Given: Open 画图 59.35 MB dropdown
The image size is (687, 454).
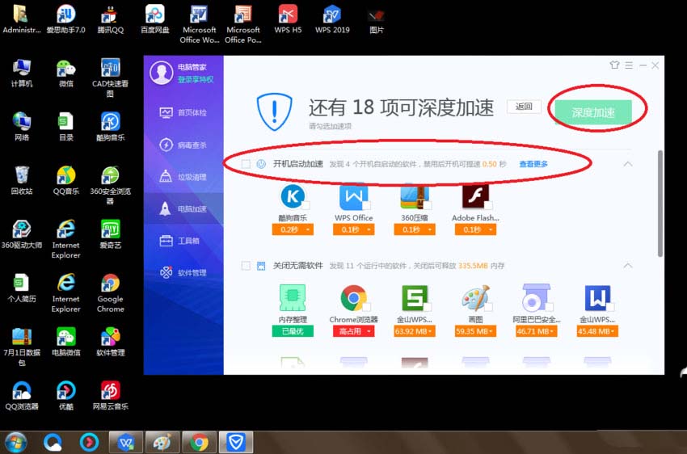Looking at the screenshot, I should tap(475, 331).
